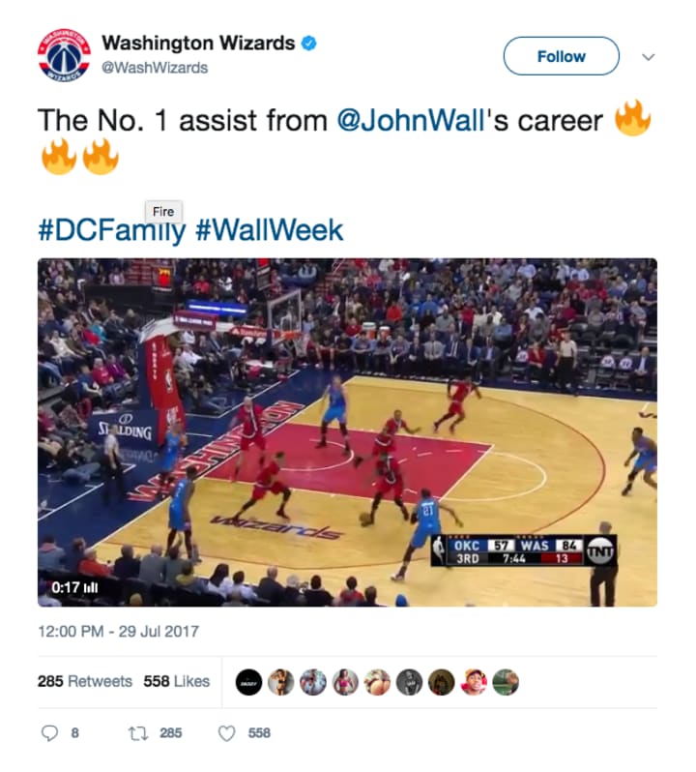Open the 285 Retweets list

click(85, 681)
